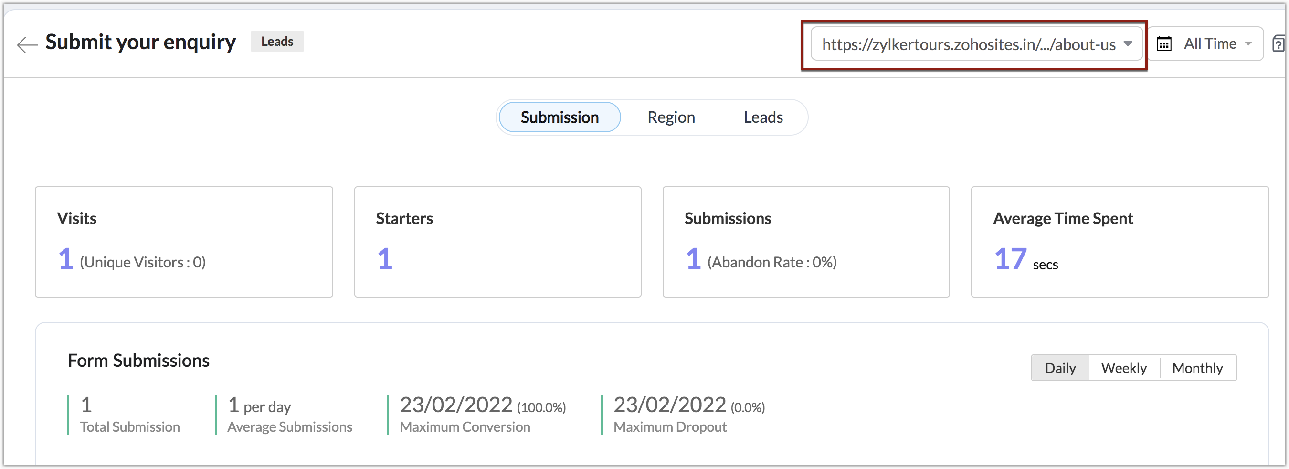This screenshot has height=469, width=1289.
Task: Click the back arrow beside Submit your enquiry
Action: 27,44
